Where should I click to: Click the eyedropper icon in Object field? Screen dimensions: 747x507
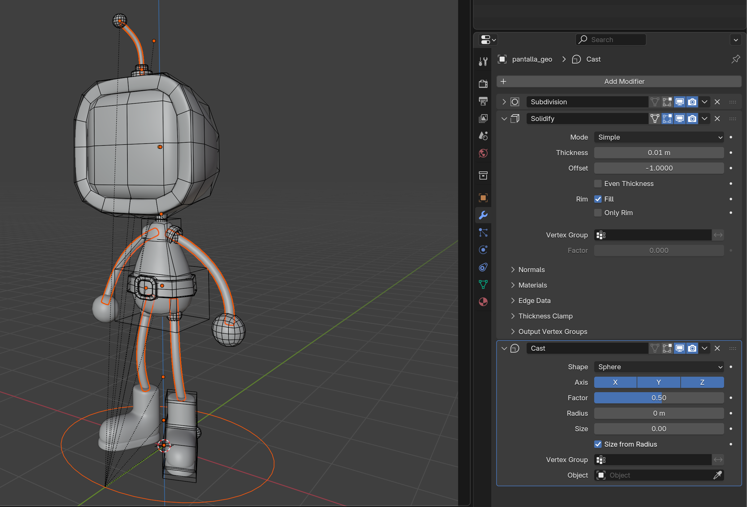click(x=718, y=475)
